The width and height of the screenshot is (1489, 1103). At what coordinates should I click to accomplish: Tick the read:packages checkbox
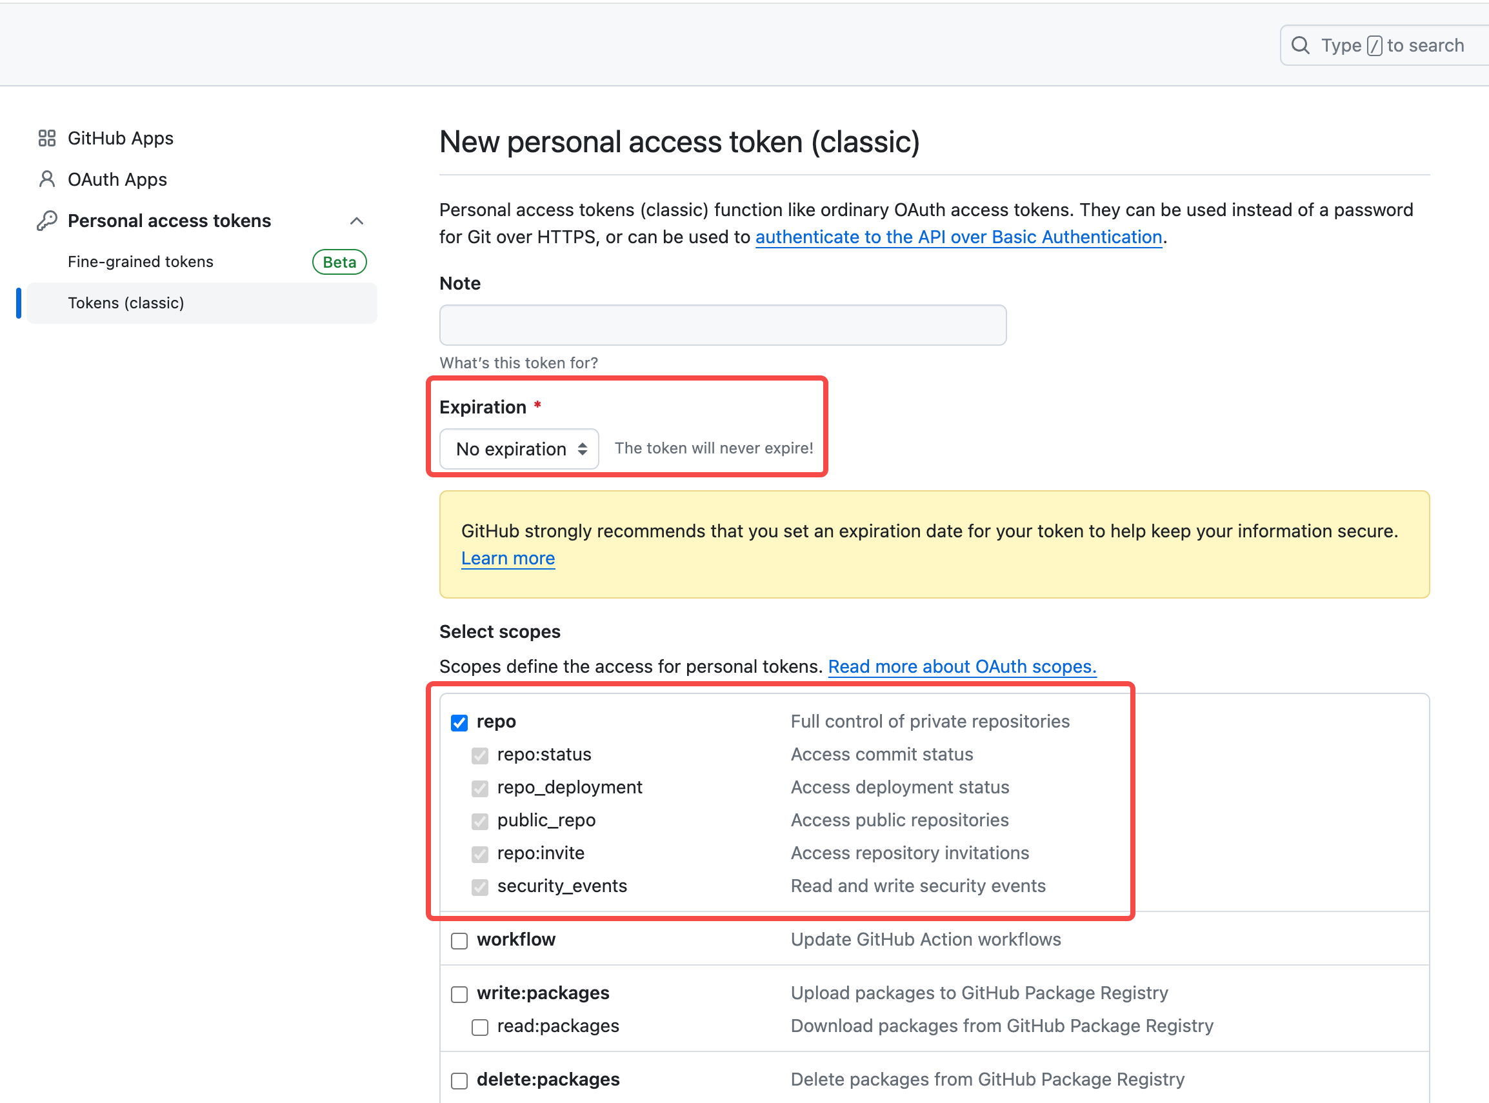tap(480, 1027)
